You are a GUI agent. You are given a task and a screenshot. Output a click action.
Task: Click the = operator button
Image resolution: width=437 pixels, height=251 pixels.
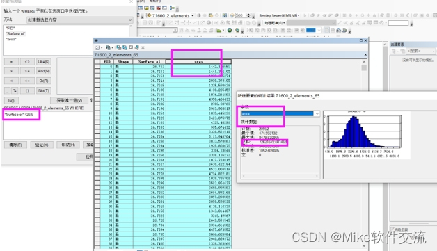[11, 62]
